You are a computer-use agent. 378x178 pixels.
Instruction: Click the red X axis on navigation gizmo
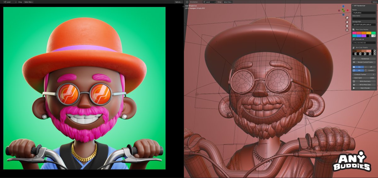point(347,10)
